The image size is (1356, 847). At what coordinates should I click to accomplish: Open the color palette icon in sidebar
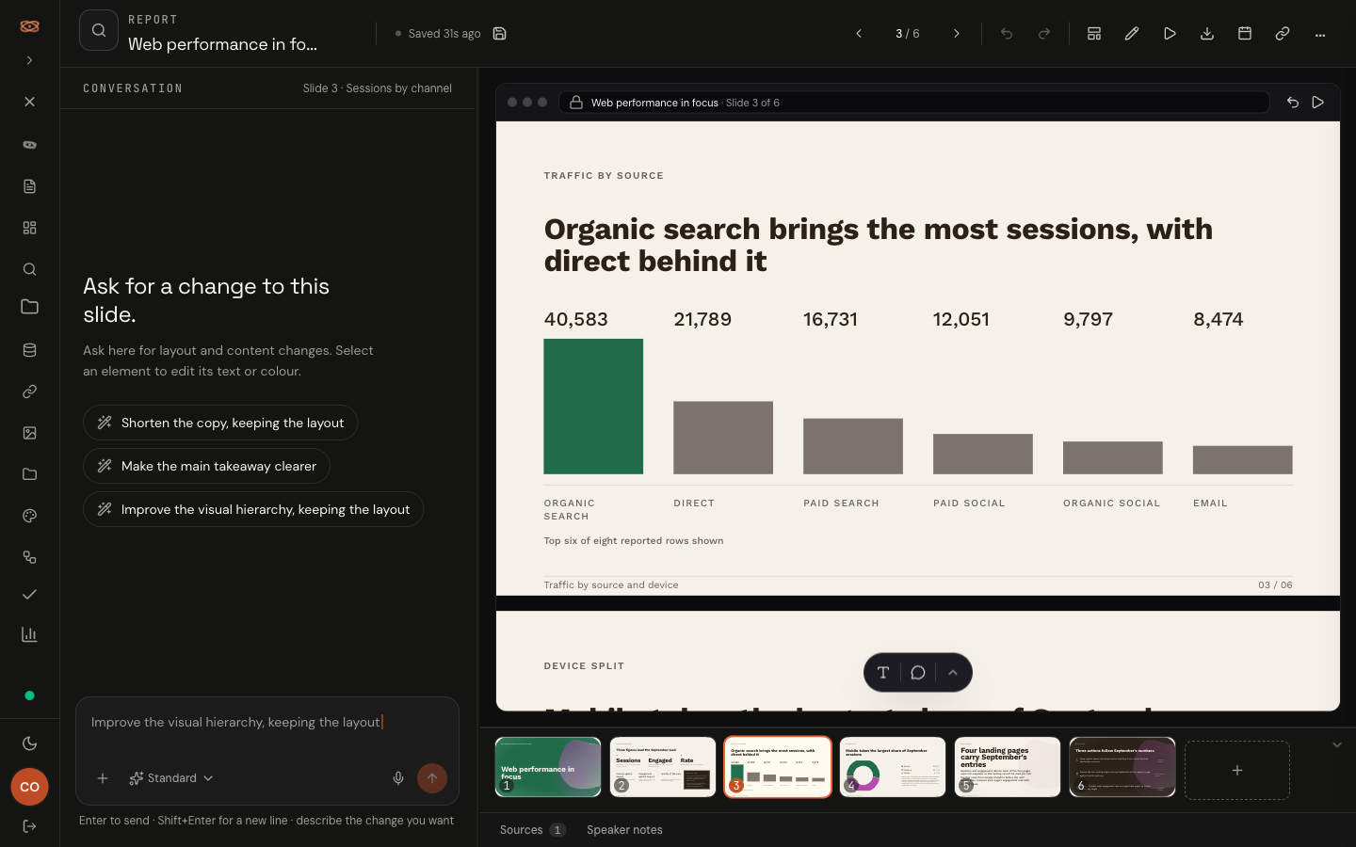[x=29, y=516]
